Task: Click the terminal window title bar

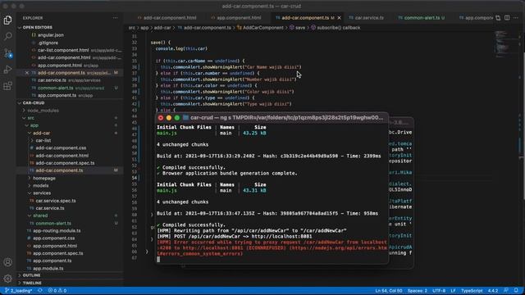Action: point(272,118)
